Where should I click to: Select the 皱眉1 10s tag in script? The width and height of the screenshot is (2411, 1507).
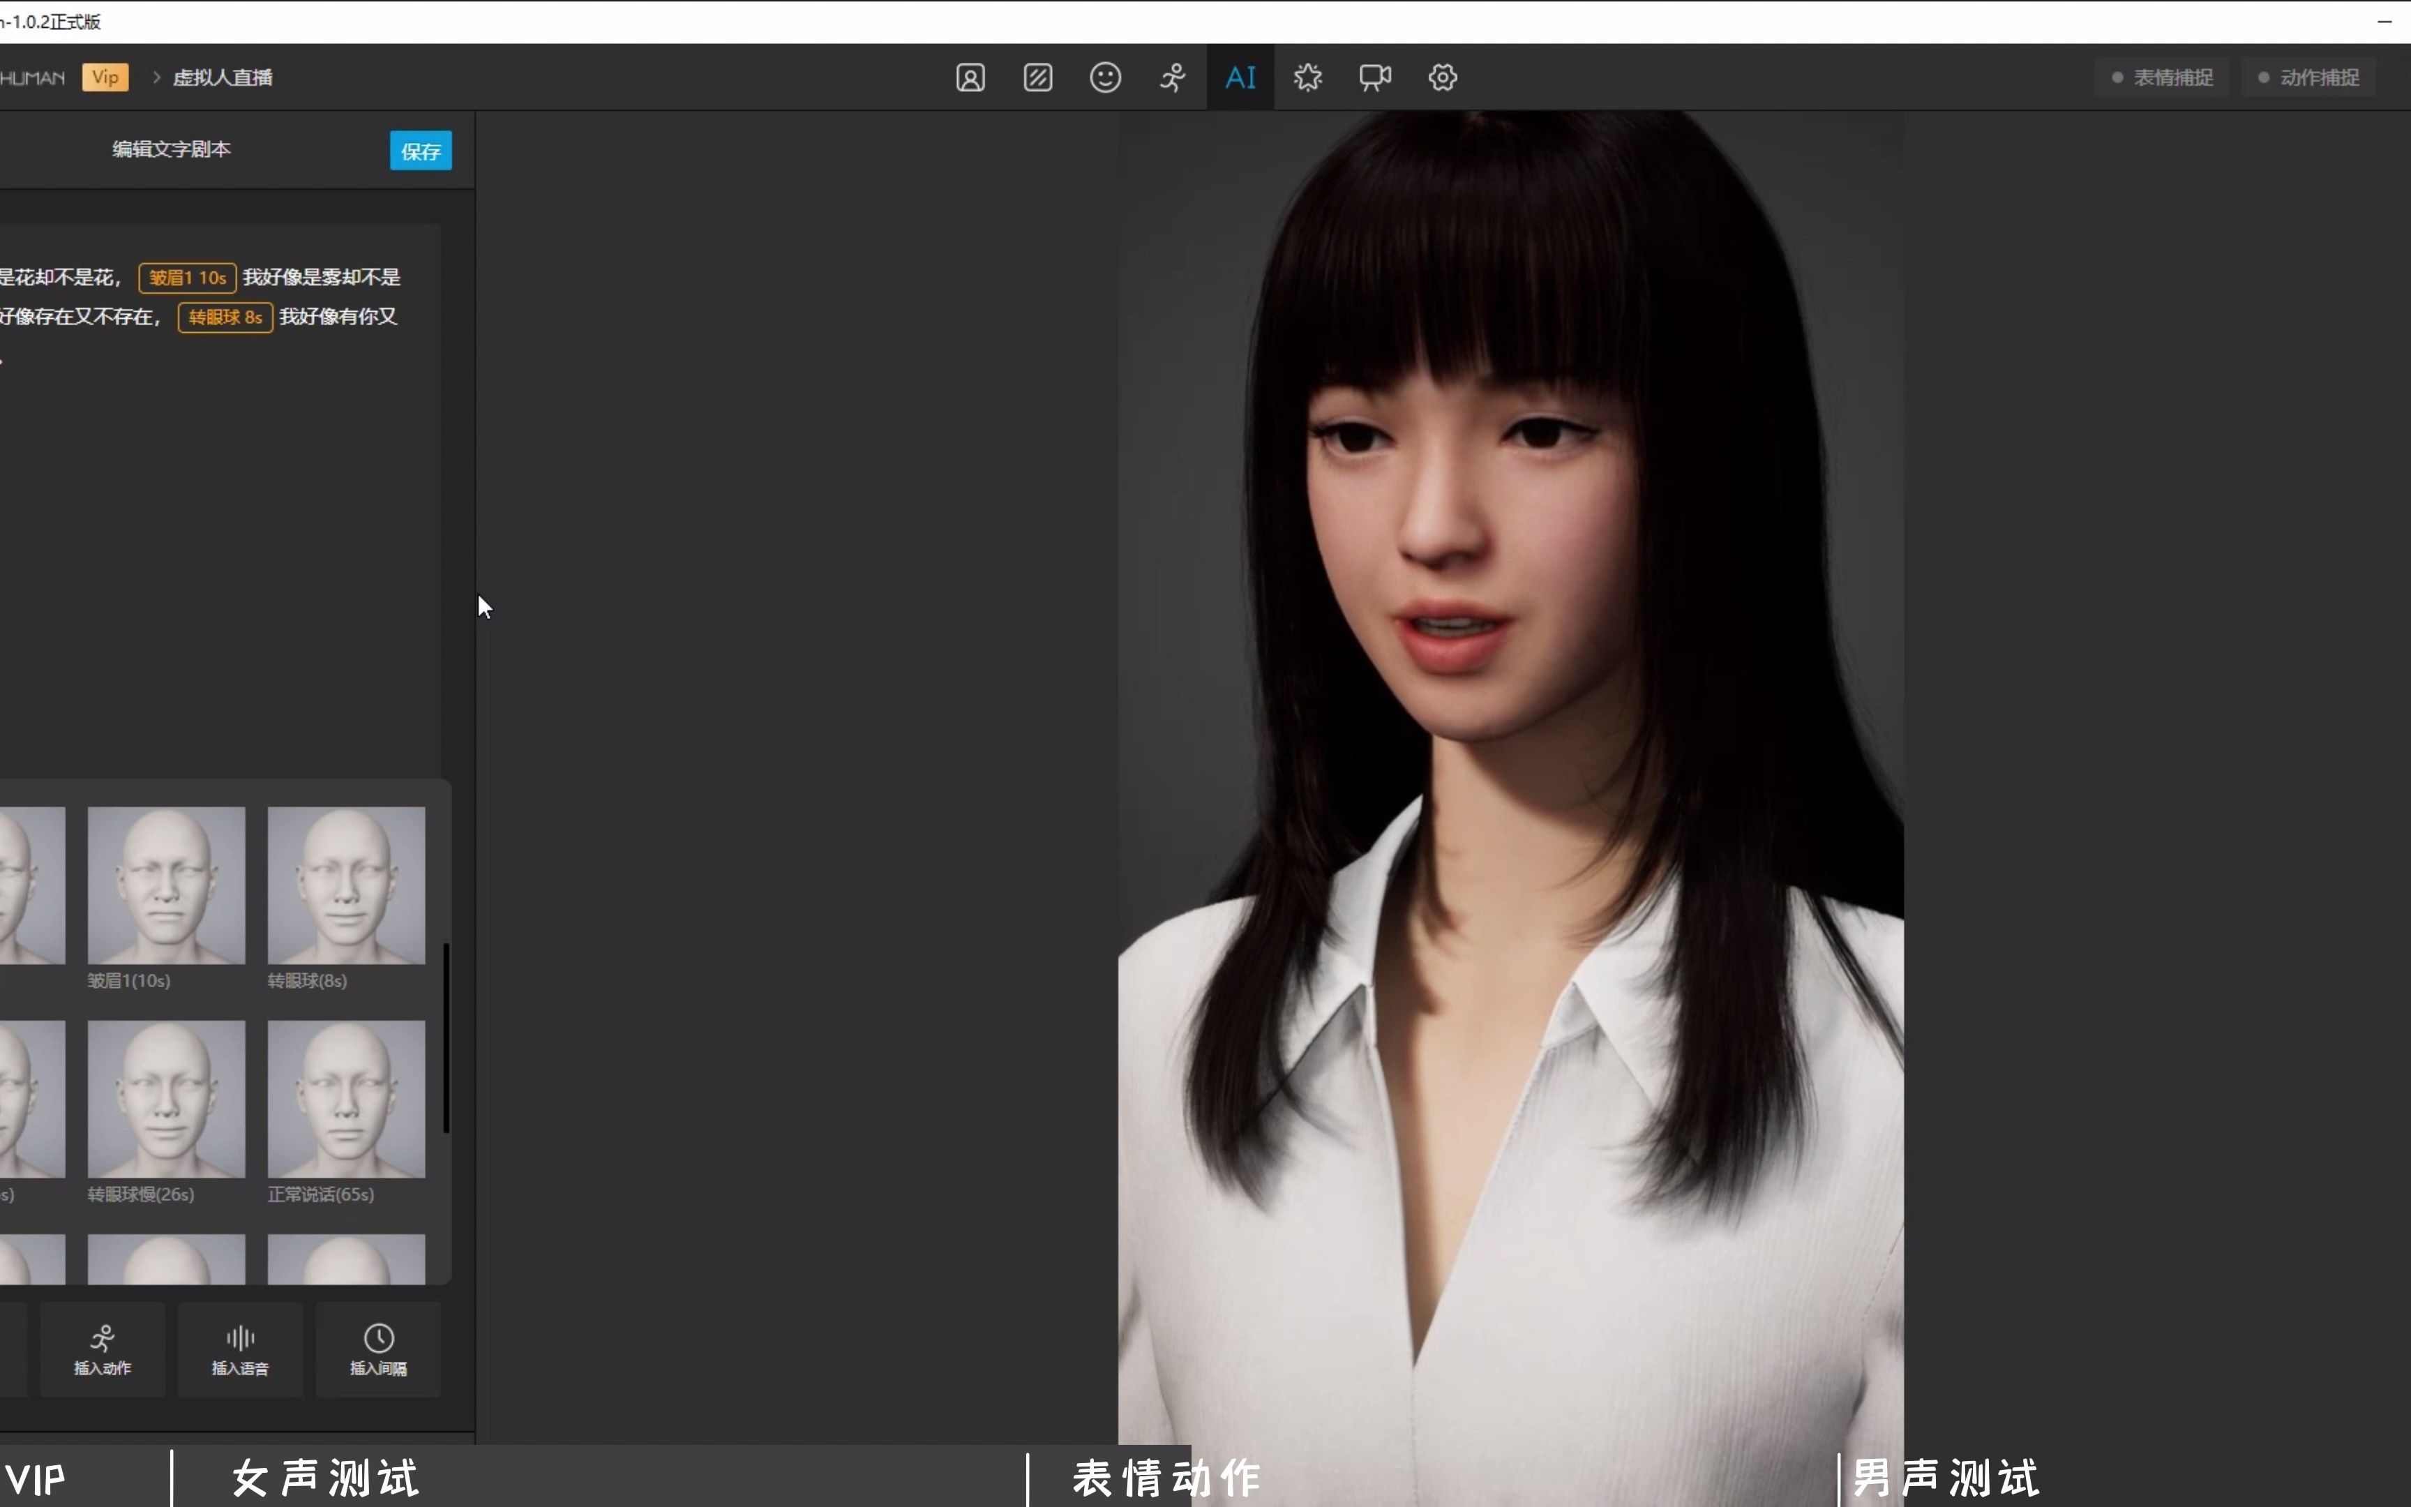tap(187, 278)
